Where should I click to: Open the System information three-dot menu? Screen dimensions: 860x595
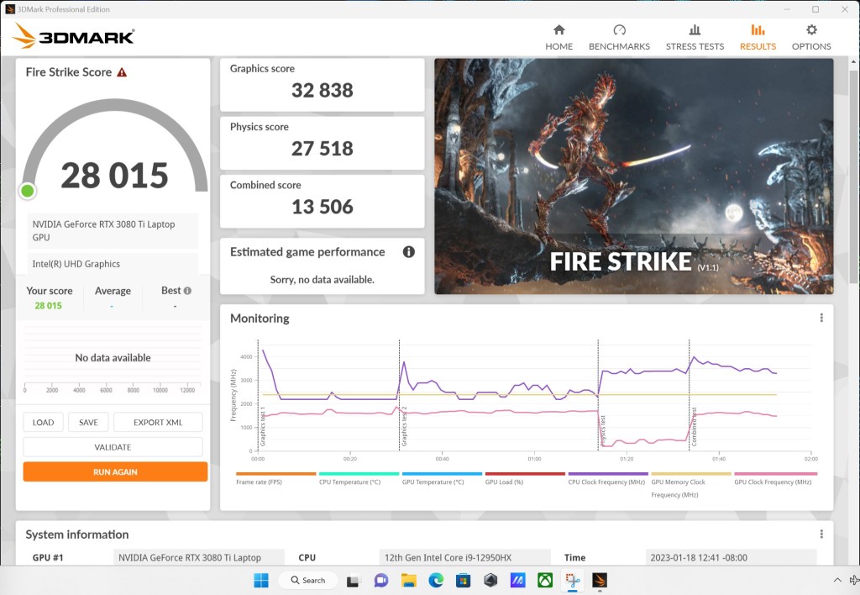(x=821, y=534)
